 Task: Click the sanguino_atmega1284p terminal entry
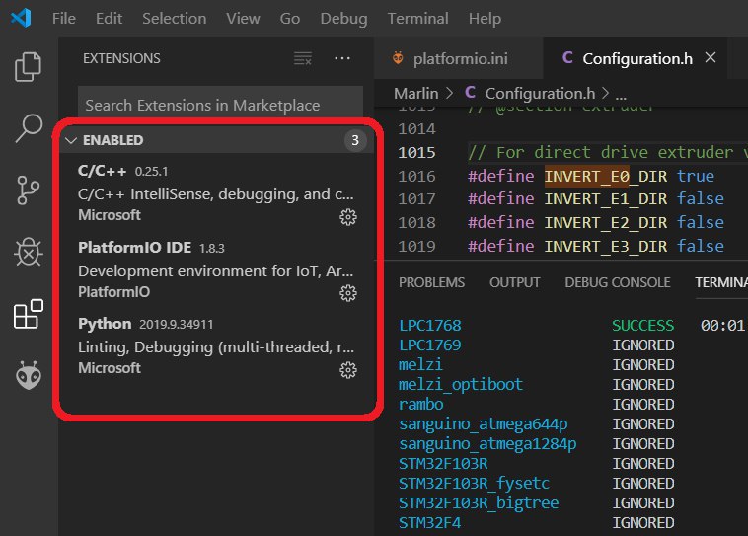(487, 444)
